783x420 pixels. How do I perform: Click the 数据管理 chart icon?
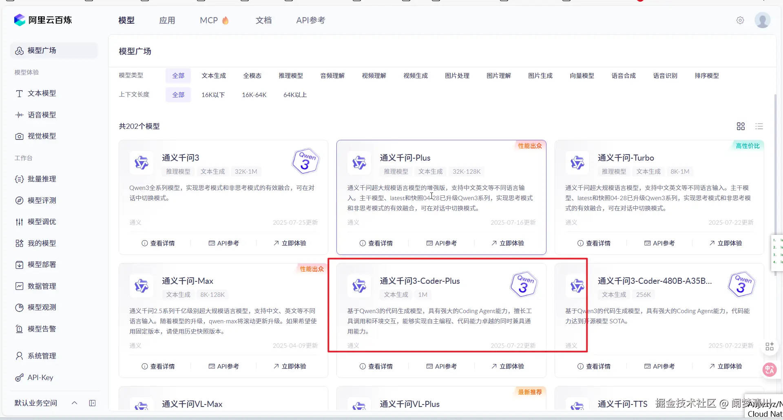coord(19,286)
